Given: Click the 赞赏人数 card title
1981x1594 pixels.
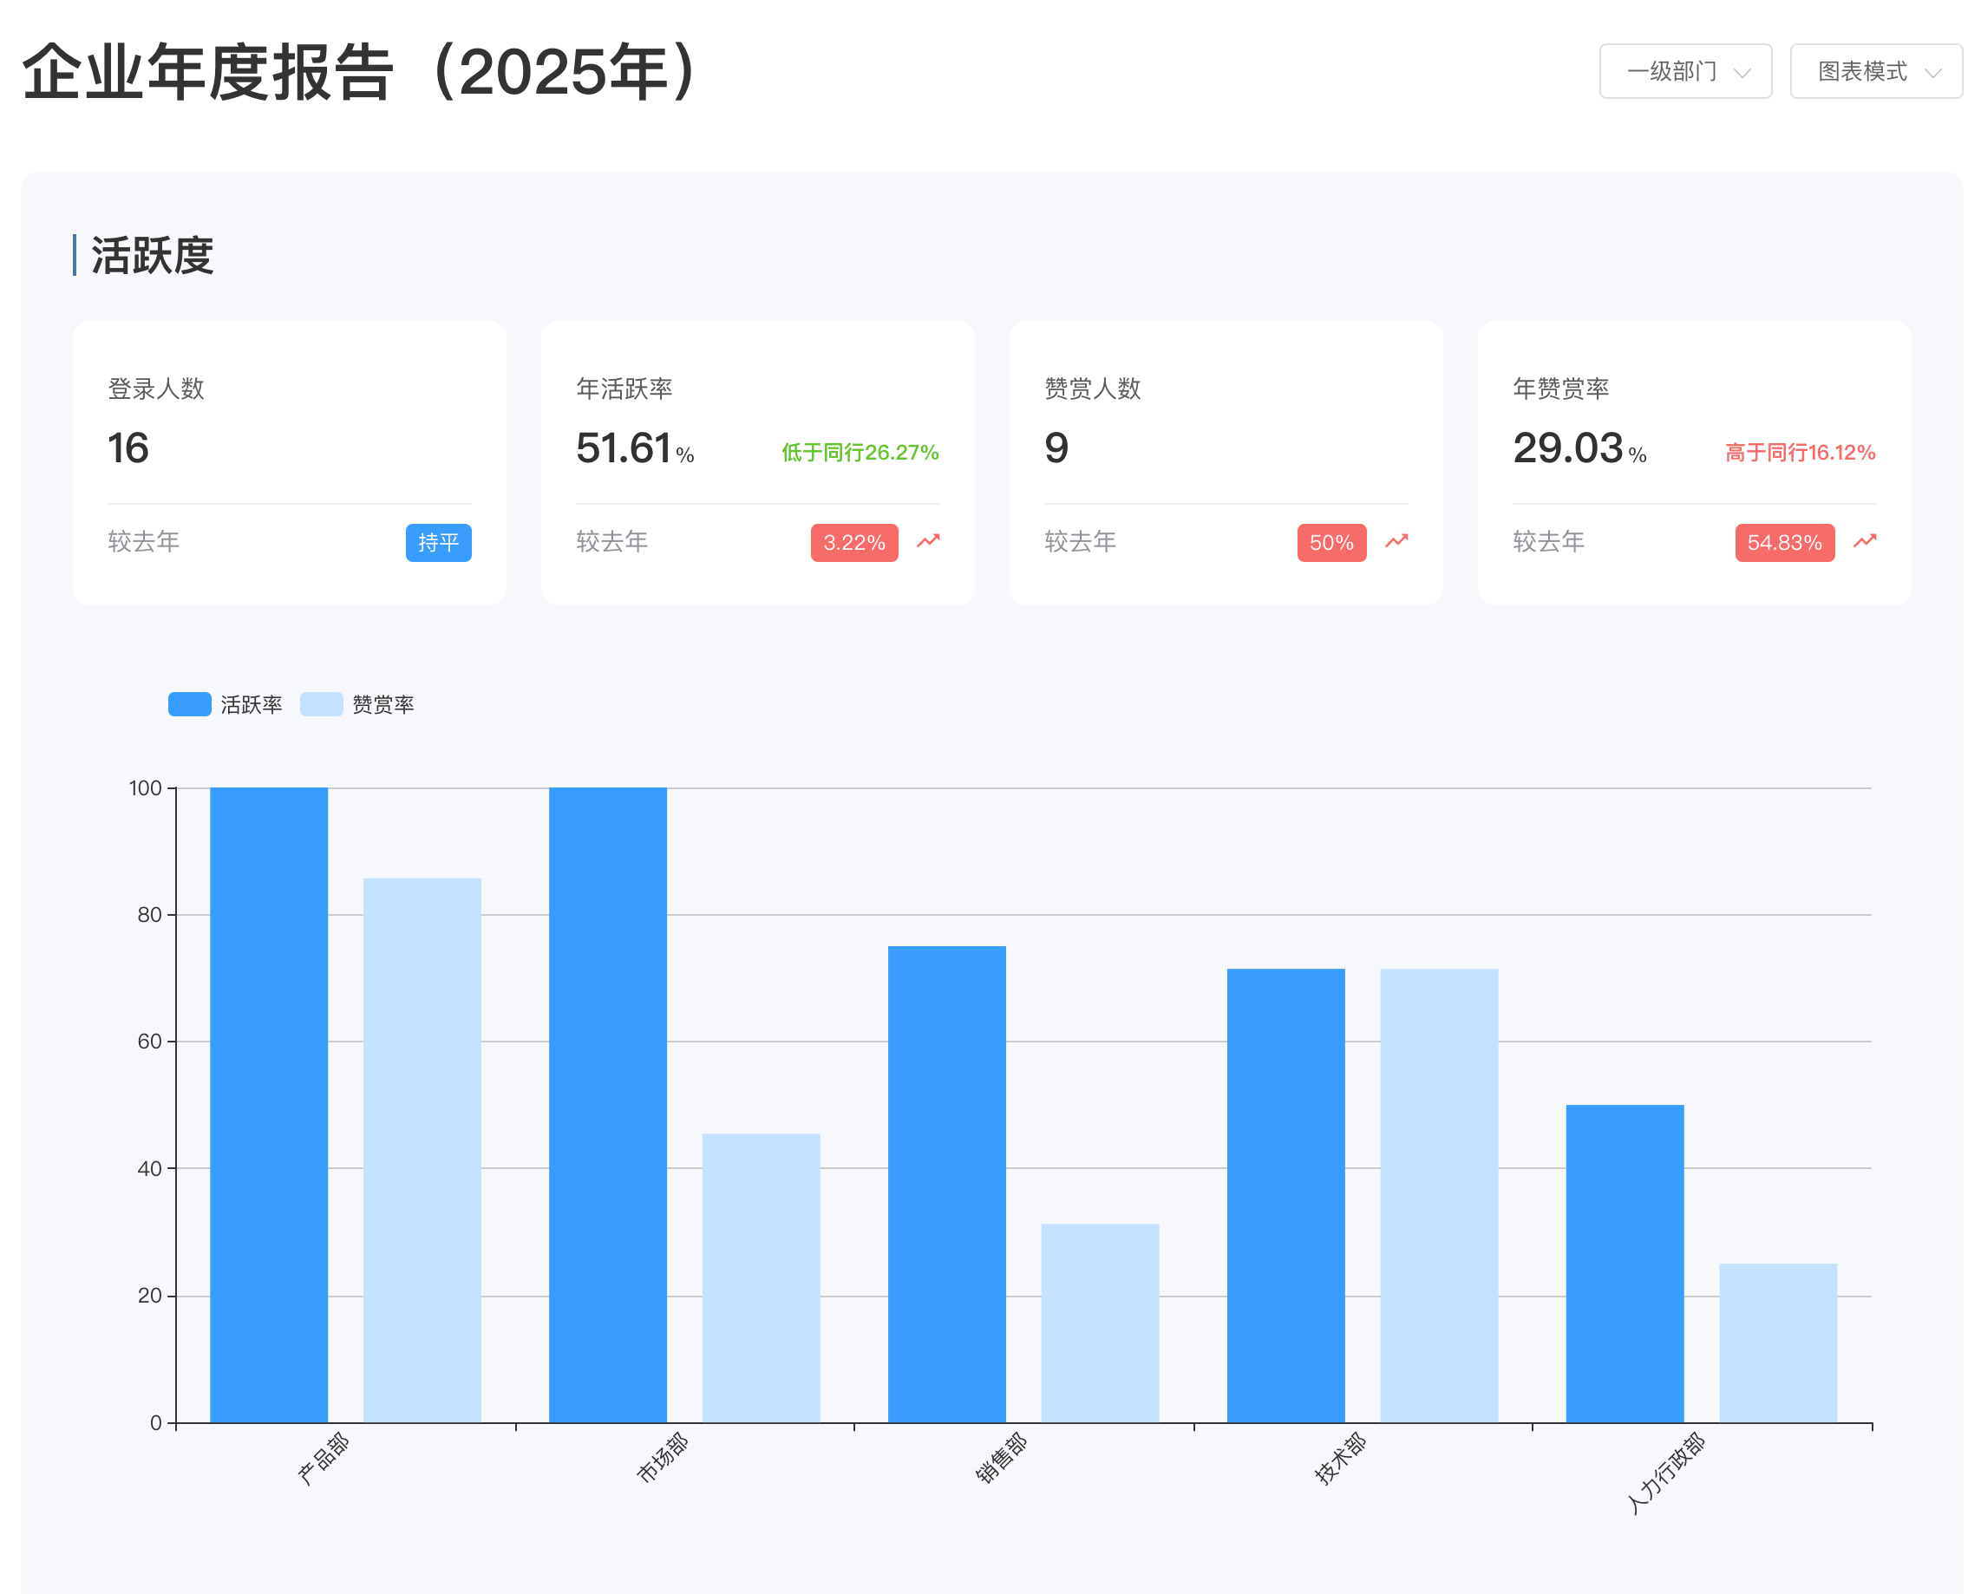Looking at the screenshot, I should click(1093, 389).
